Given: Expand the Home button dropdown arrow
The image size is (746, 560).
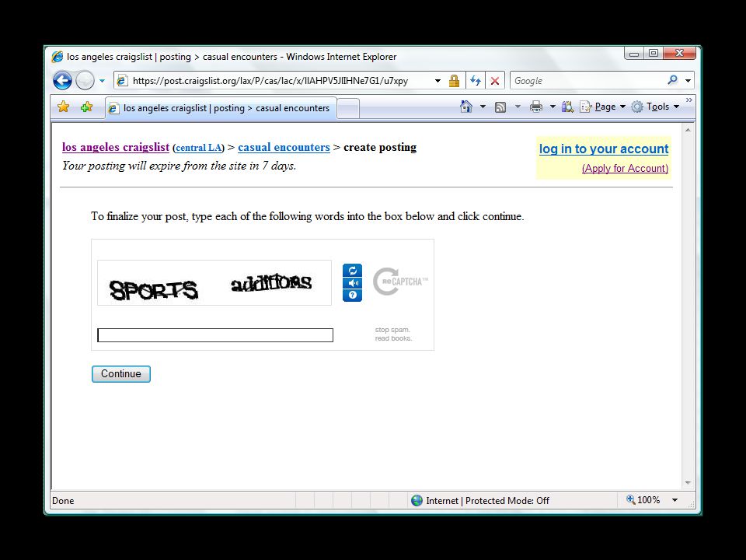Looking at the screenshot, I should point(483,107).
